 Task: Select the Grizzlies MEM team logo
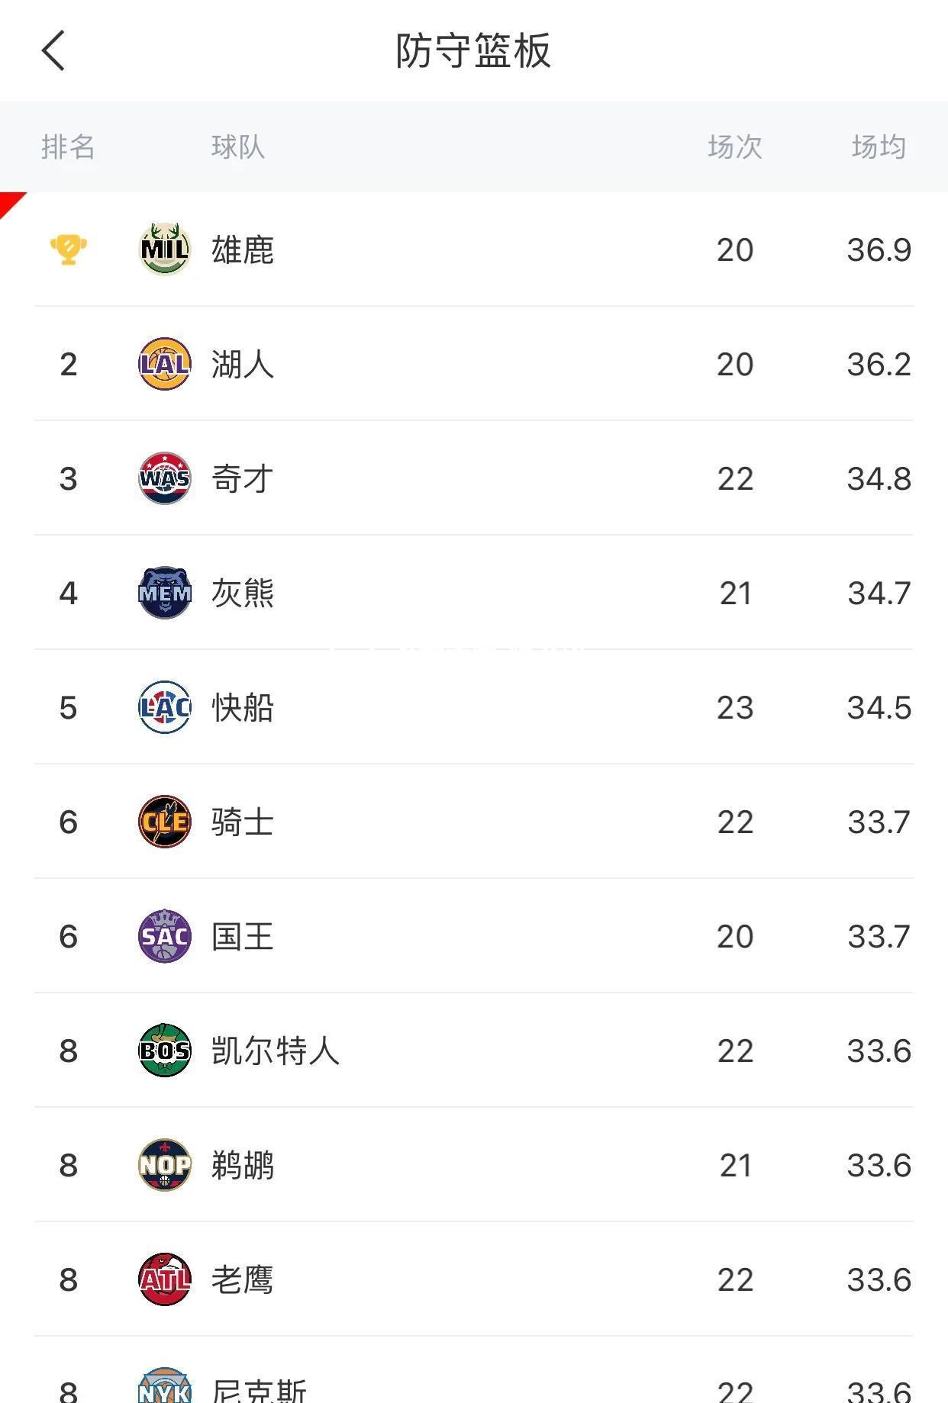[165, 593]
